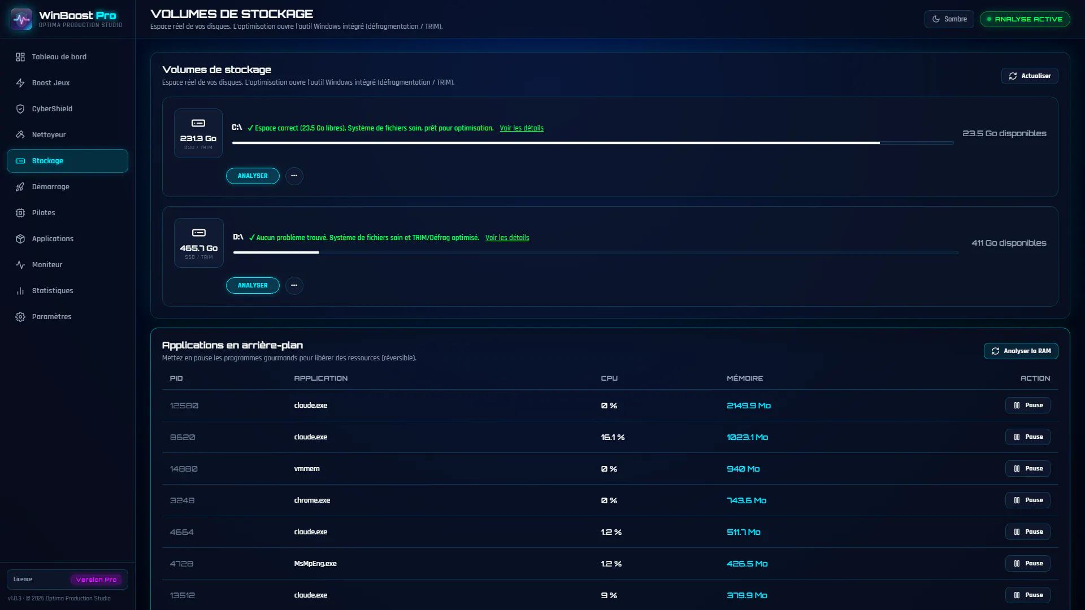Click Analyser button for D:\ drive

[x=253, y=286]
